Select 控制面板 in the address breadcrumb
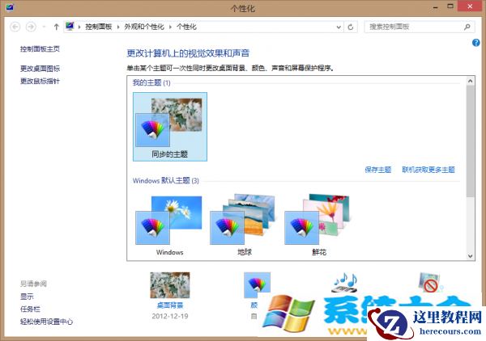The height and width of the screenshot is (341, 486). tap(98, 27)
